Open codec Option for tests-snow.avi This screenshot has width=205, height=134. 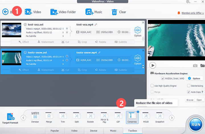click(138, 60)
